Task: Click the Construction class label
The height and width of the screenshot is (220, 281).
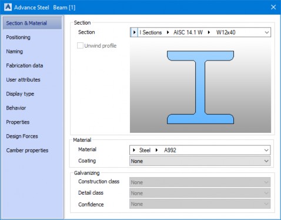Action: click(x=99, y=182)
